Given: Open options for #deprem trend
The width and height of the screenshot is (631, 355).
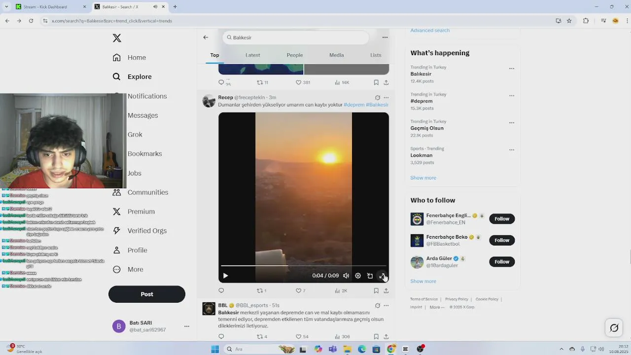Looking at the screenshot, I should pyautogui.click(x=512, y=96).
